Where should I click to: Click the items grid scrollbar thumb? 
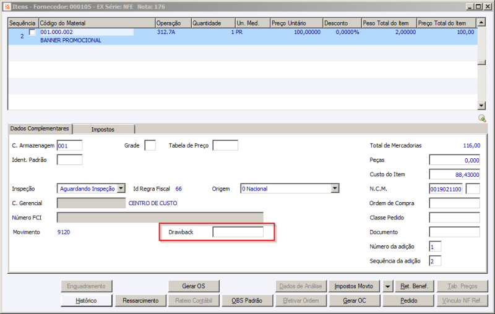coord(481,62)
